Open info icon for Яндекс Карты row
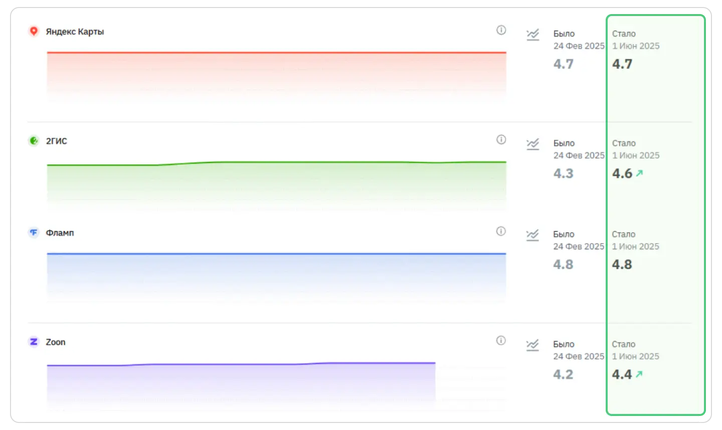 tap(501, 30)
